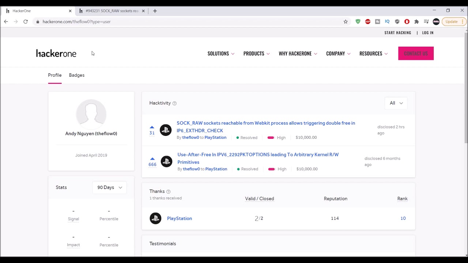Open Use-After-Free IPV6_2292PKTOPTIONS report title
The image size is (468, 263).
258,158
